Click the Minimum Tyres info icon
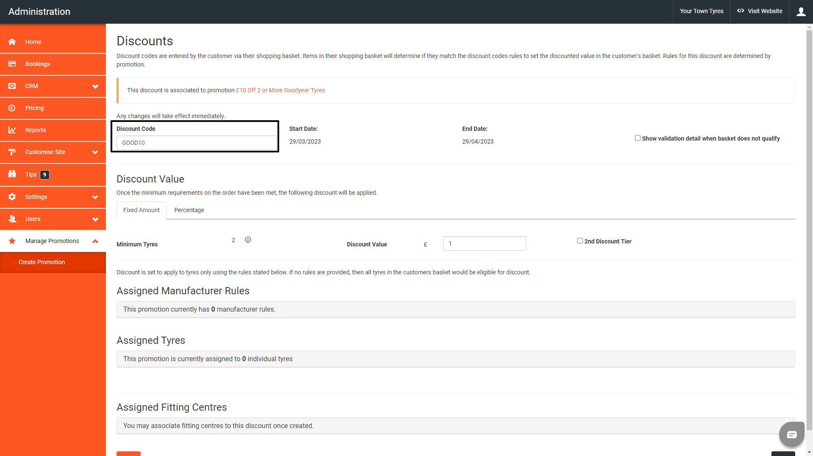This screenshot has width=813, height=456. click(x=248, y=240)
